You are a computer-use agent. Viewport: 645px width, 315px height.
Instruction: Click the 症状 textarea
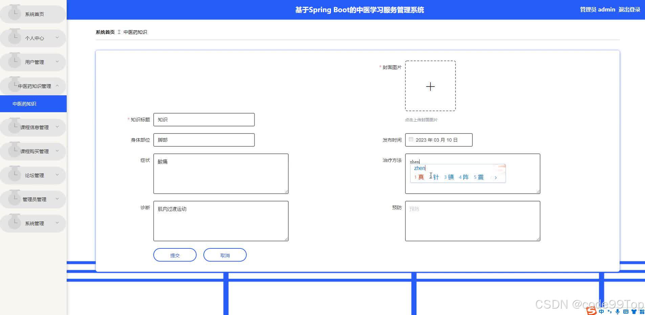[221, 174]
